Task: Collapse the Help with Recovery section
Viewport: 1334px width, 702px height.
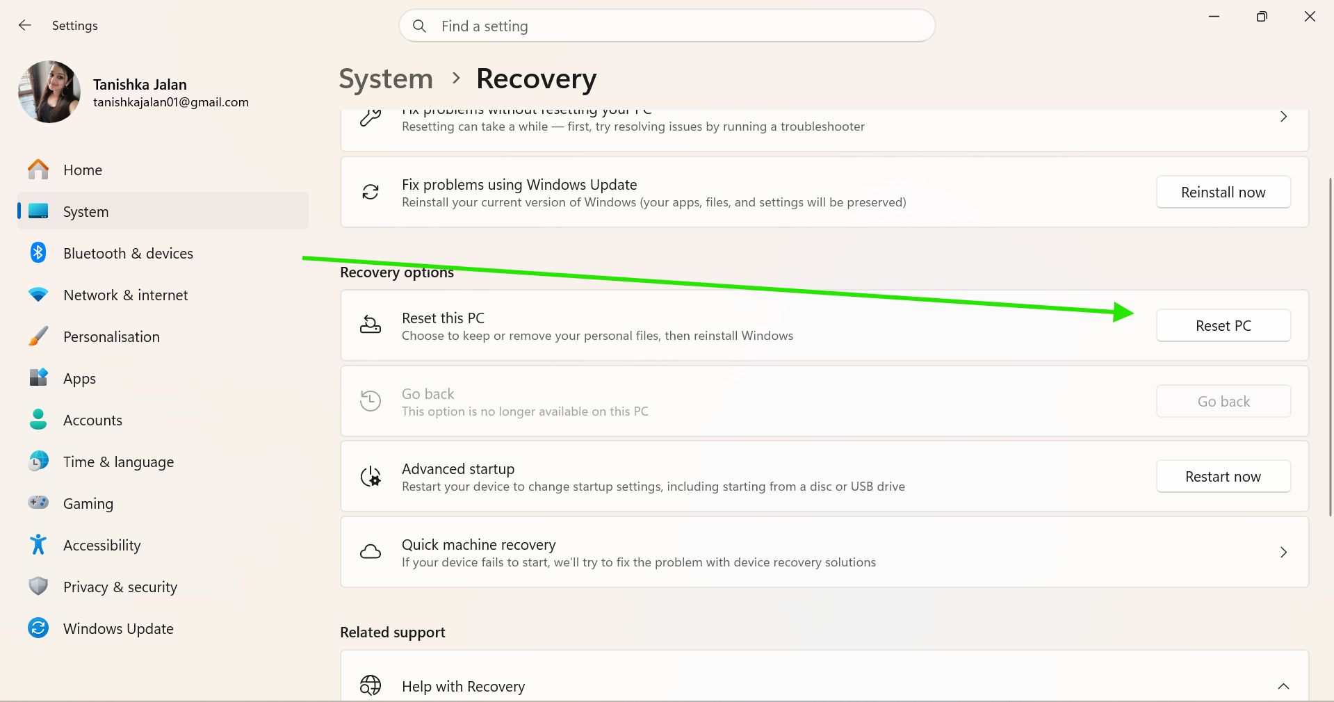Action: [x=1283, y=686]
